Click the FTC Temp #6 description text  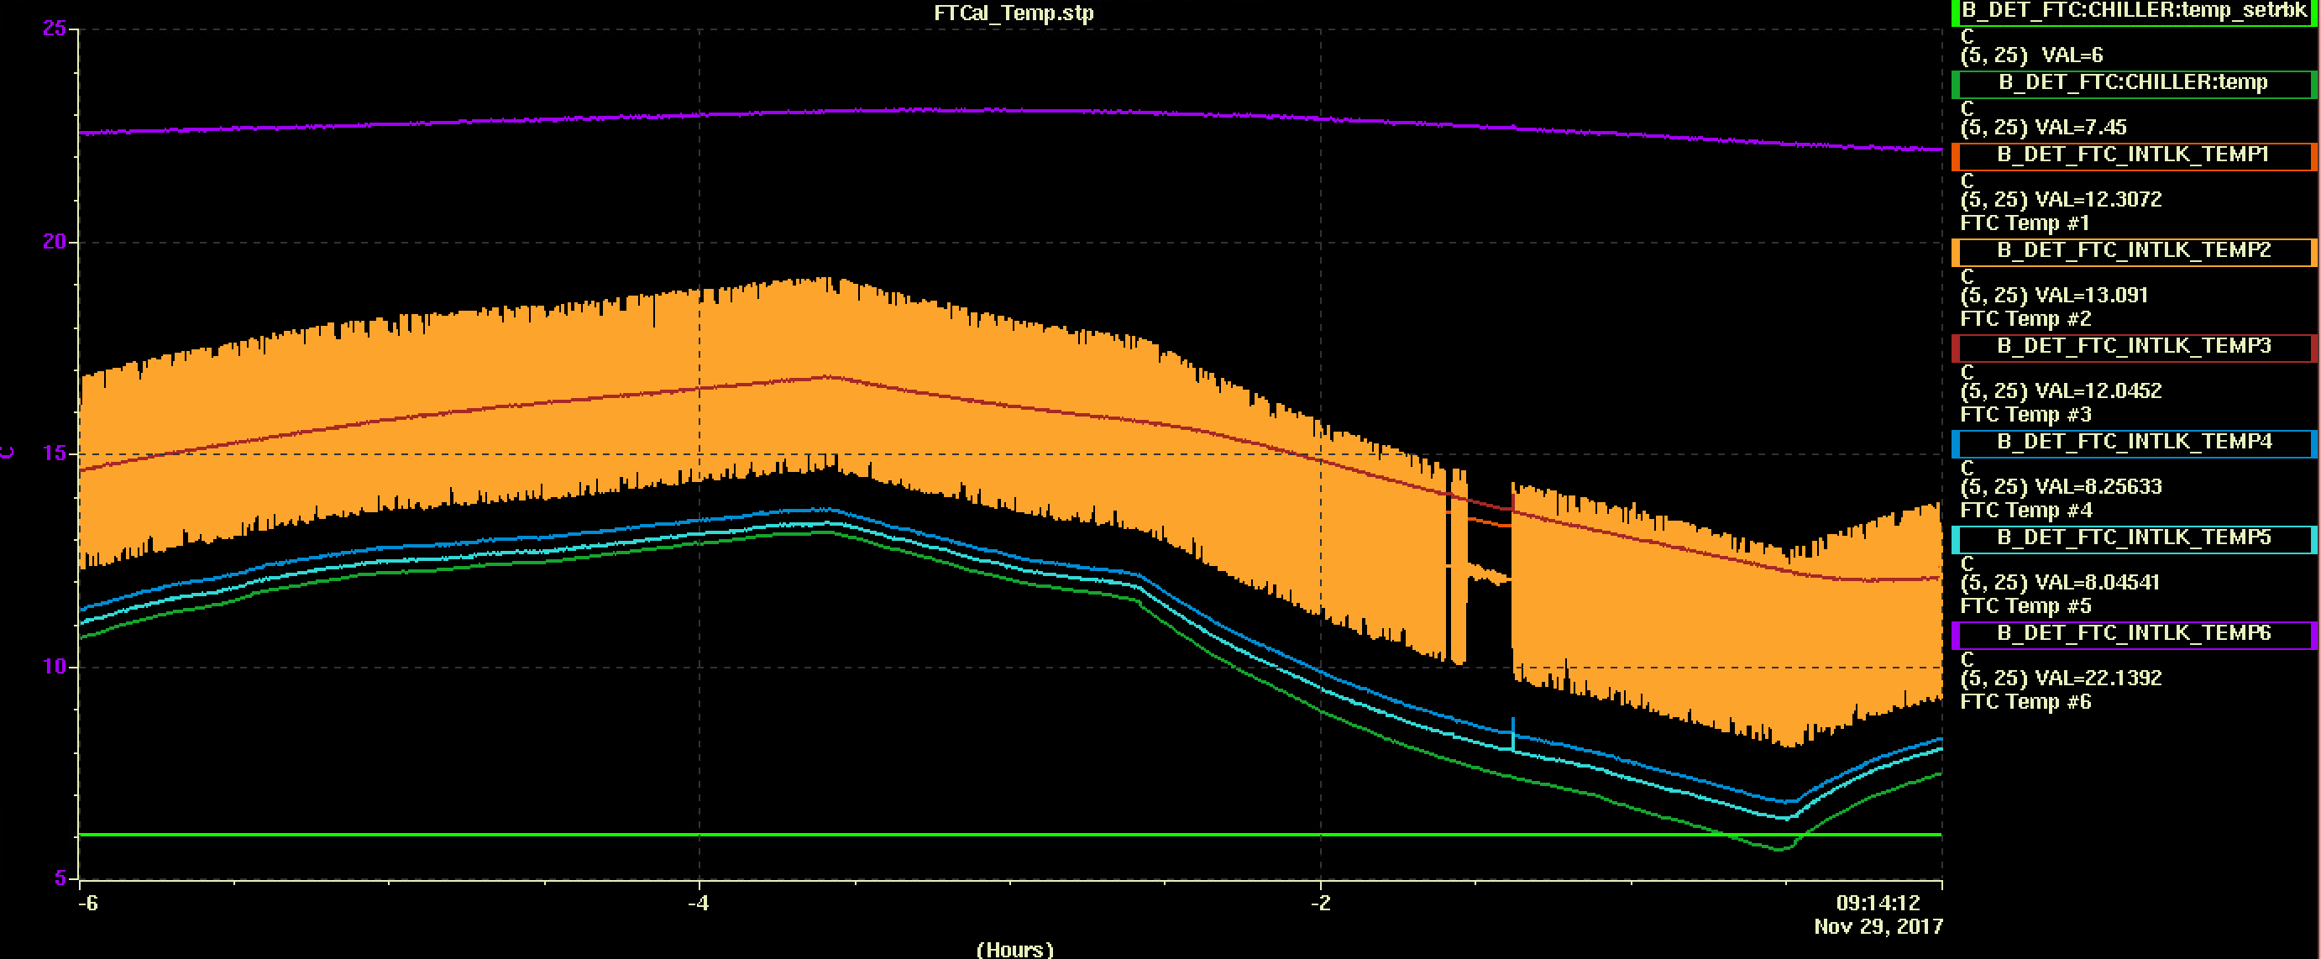(2025, 701)
